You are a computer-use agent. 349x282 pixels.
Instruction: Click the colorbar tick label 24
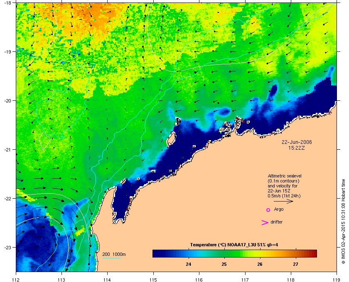[x=189, y=264]
